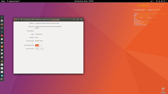Open the video clapperboard app in dock

tap(2, 54)
